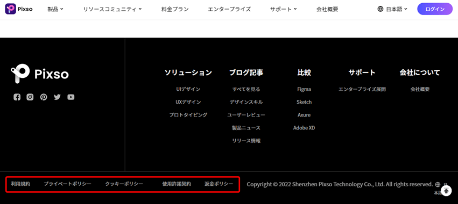Open the 日本語 language selector
This screenshot has height=204, width=458.
click(392, 9)
